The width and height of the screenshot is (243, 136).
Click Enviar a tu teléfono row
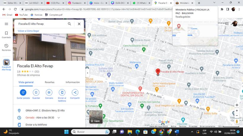(x=49, y=124)
